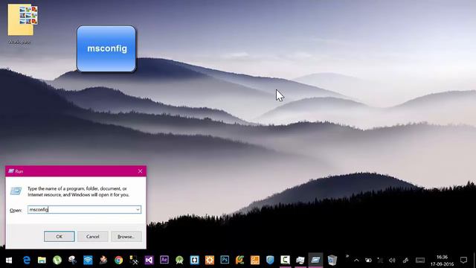Click OK in the Run dialog
Image resolution: width=476 pixels, height=268 pixels.
[x=59, y=237]
